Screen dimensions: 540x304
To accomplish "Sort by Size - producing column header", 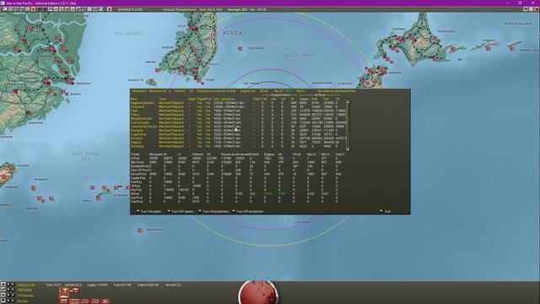I will pyautogui.click(x=224, y=99).
